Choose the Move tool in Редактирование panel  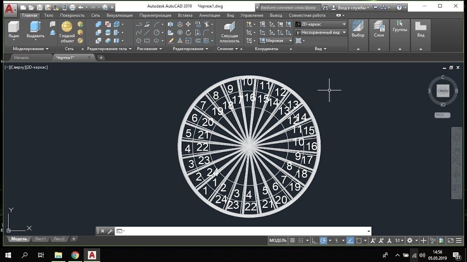pyautogui.click(x=188, y=24)
